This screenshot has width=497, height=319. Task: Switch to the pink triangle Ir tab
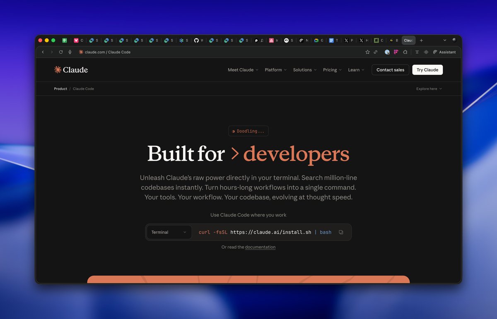coord(273,40)
